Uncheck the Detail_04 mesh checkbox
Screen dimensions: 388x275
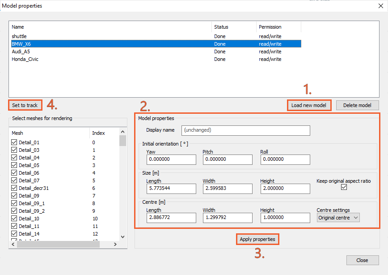tap(14, 158)
